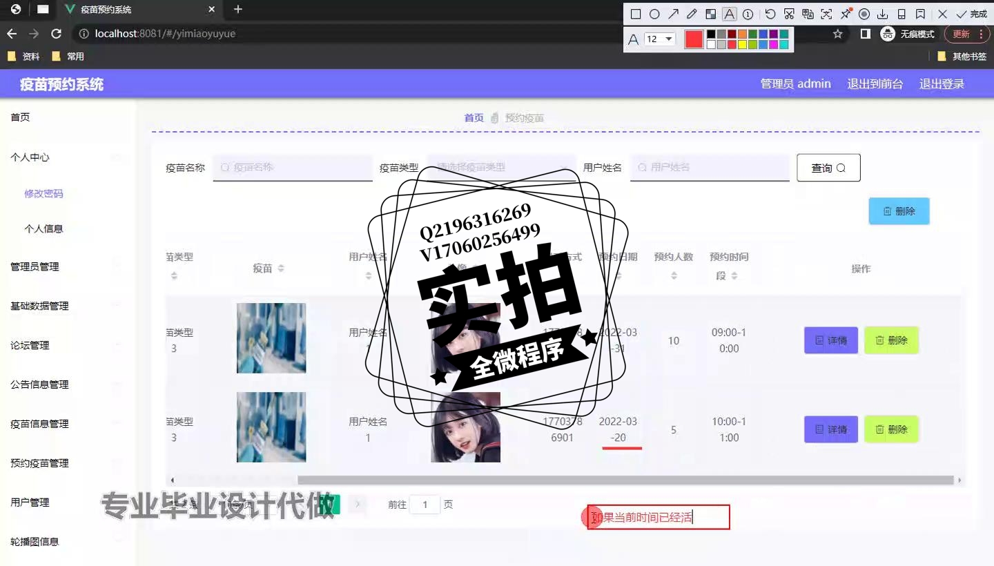The height and width of the screenshot is (566, 994).
Task: Click 详情 for the 2022-03-20 row
Action: (x=831, y=429)
